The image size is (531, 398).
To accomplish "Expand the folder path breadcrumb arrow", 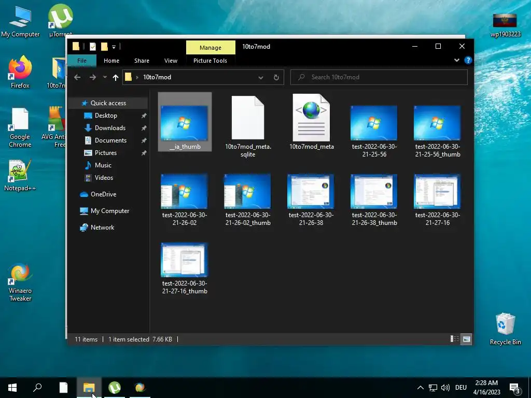I will [137, 77].
